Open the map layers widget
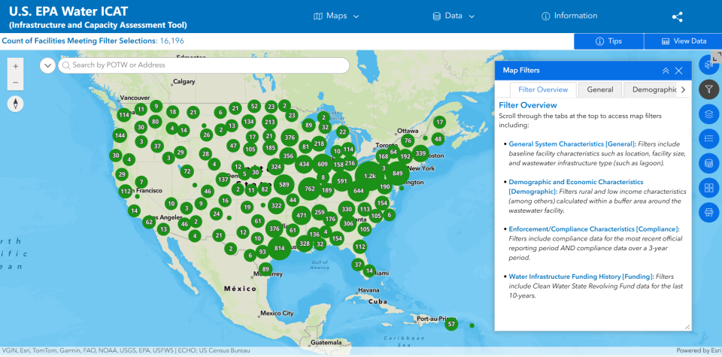This screenshot has width=722, height=357. click(709, 113)
